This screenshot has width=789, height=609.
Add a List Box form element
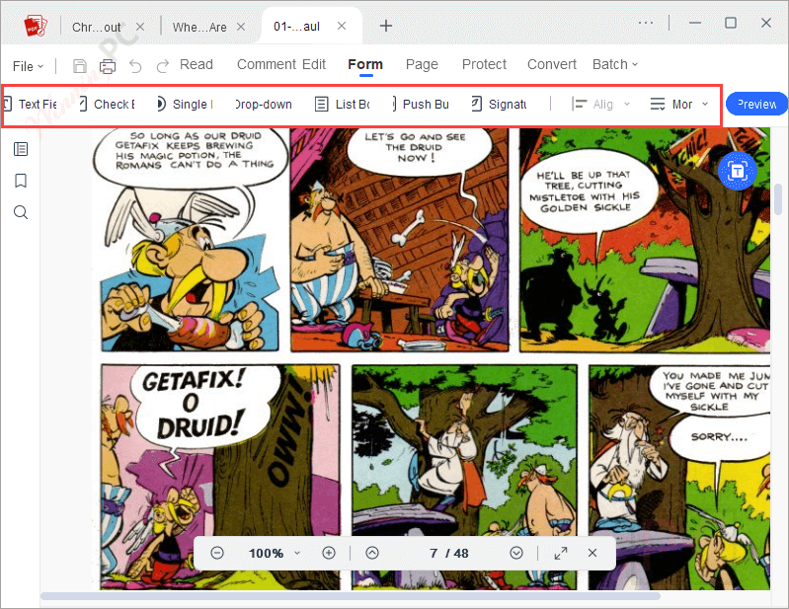click(343, 104)
